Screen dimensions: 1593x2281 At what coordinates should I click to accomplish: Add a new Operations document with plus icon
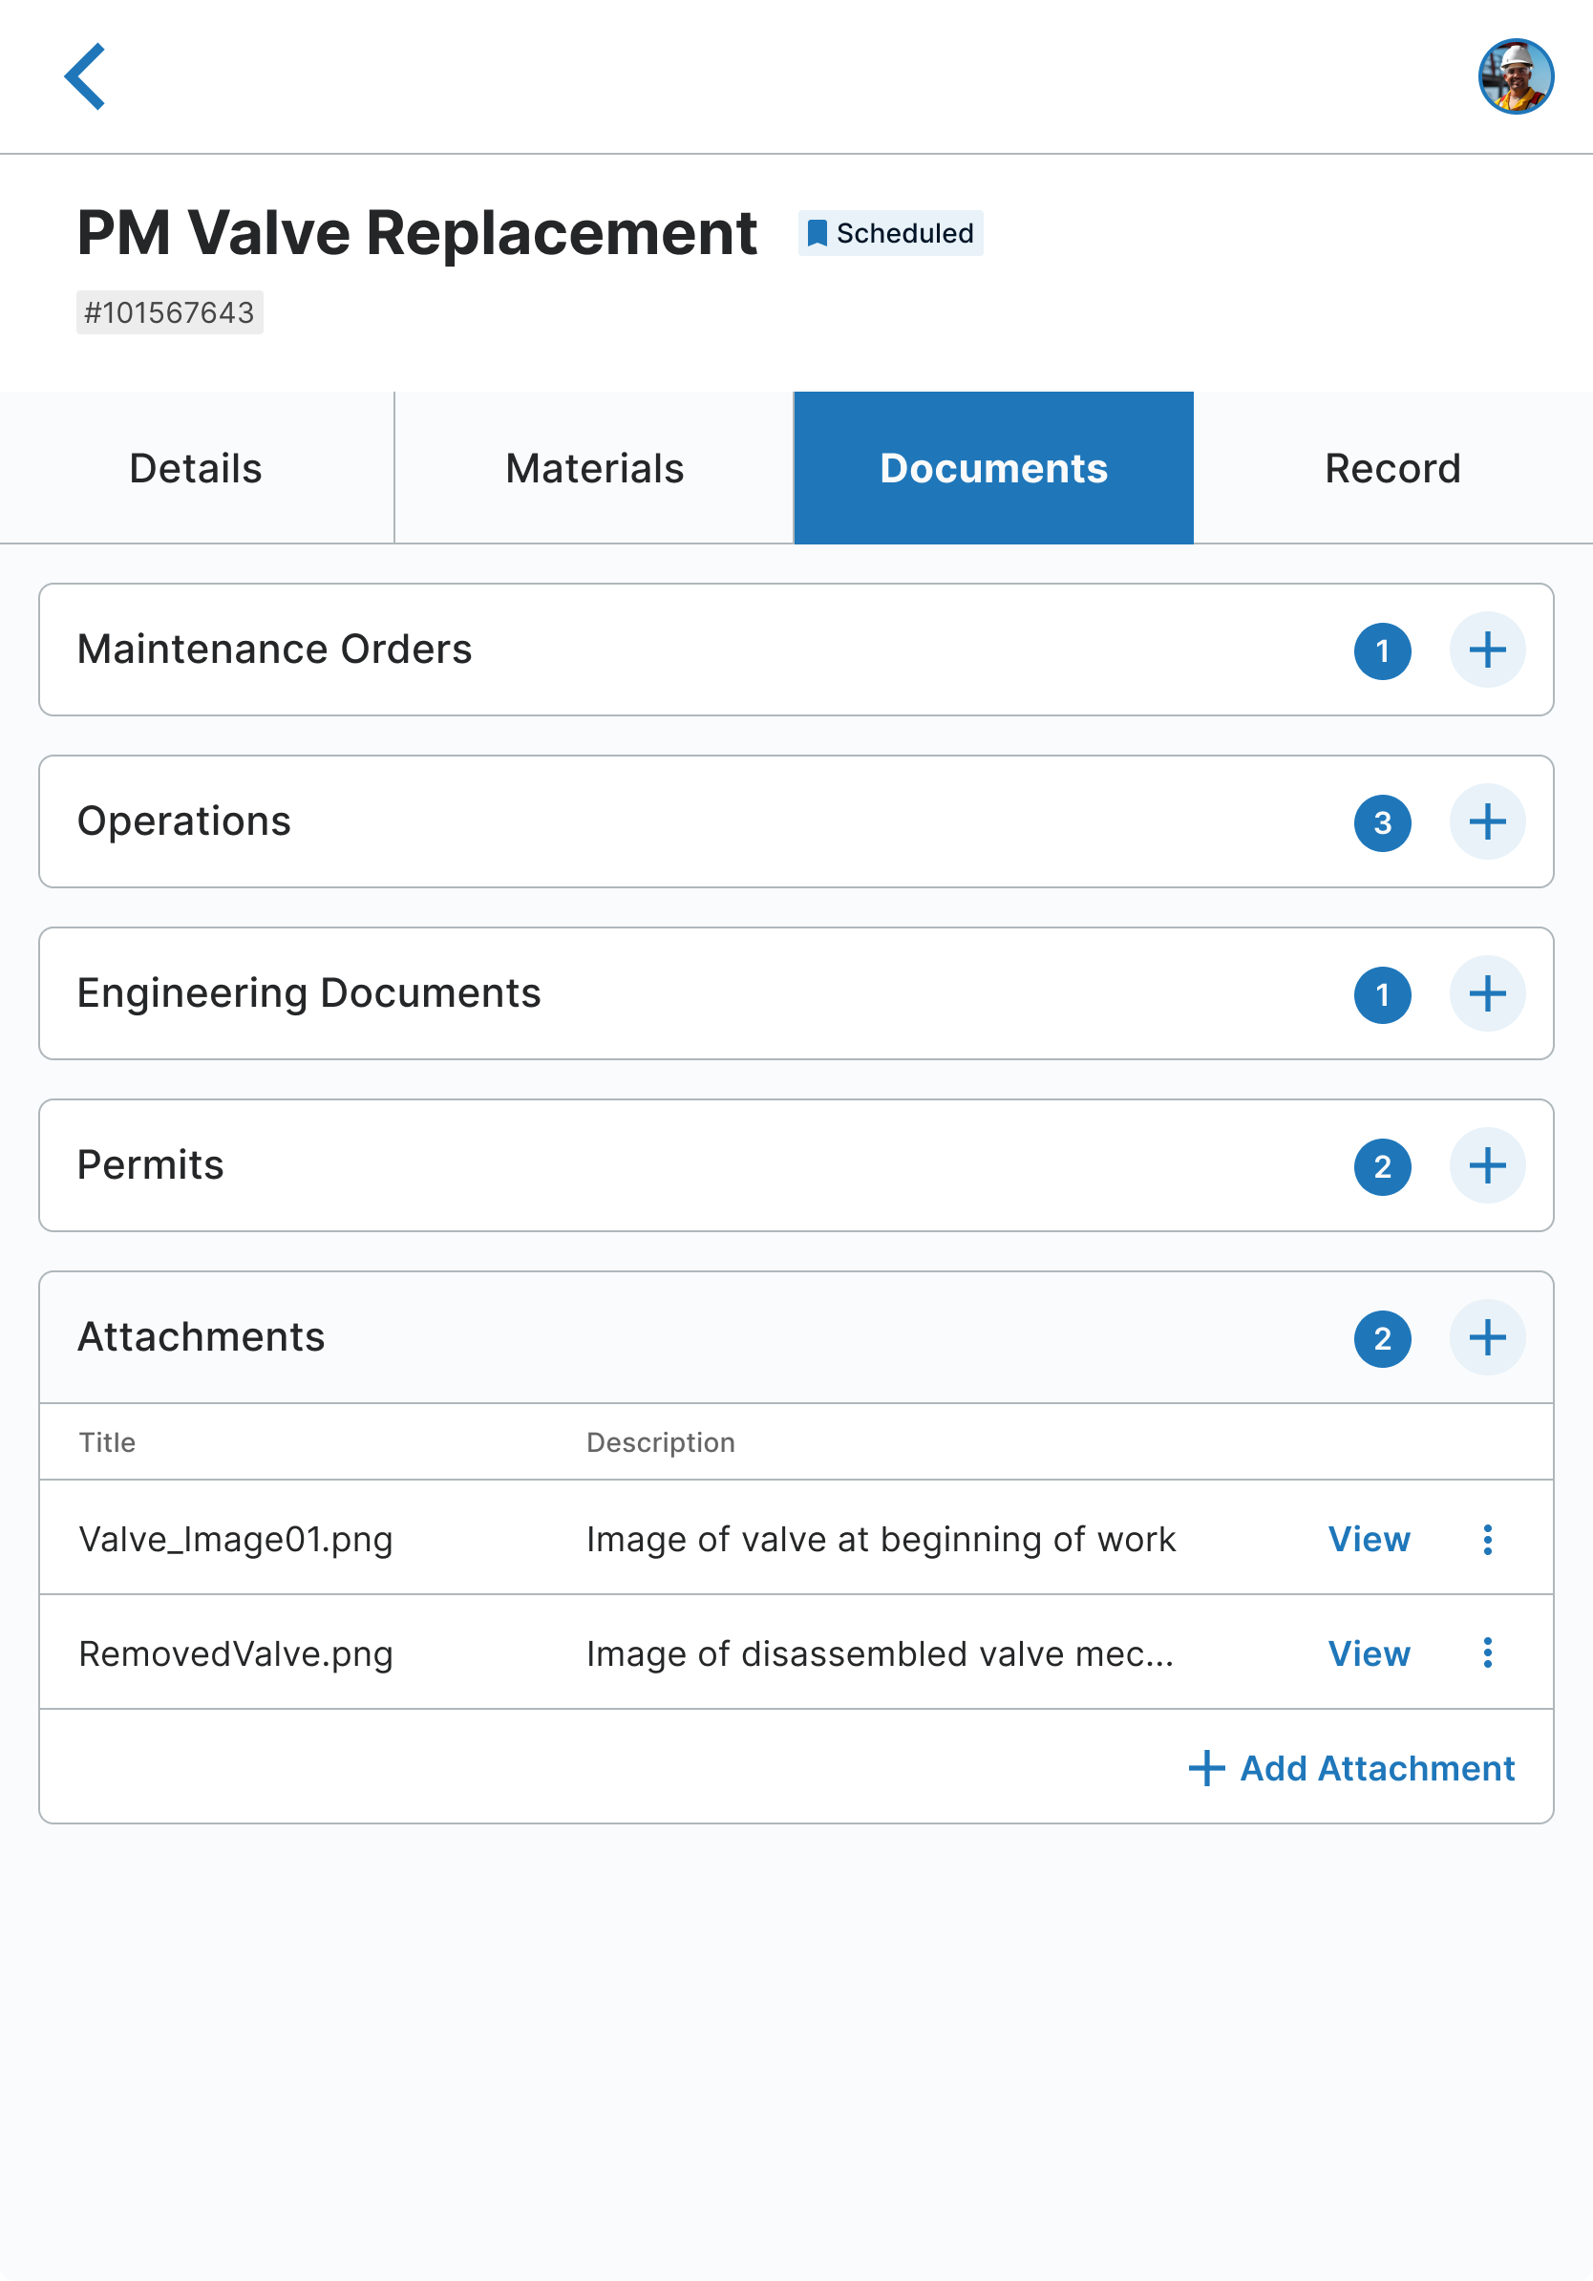click(x=1487, y=821)
